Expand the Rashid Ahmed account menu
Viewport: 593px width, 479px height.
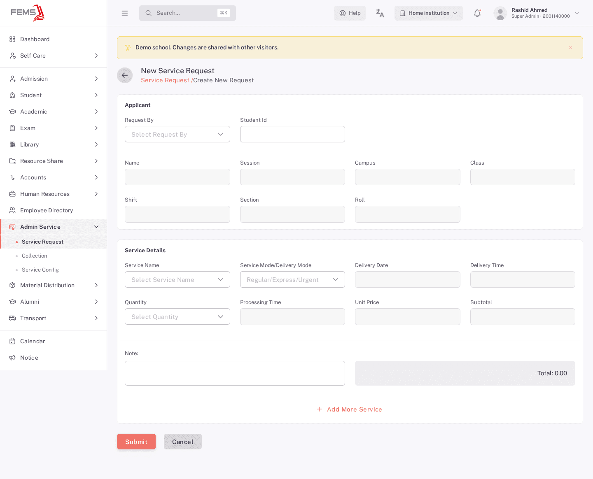point(577,13)
